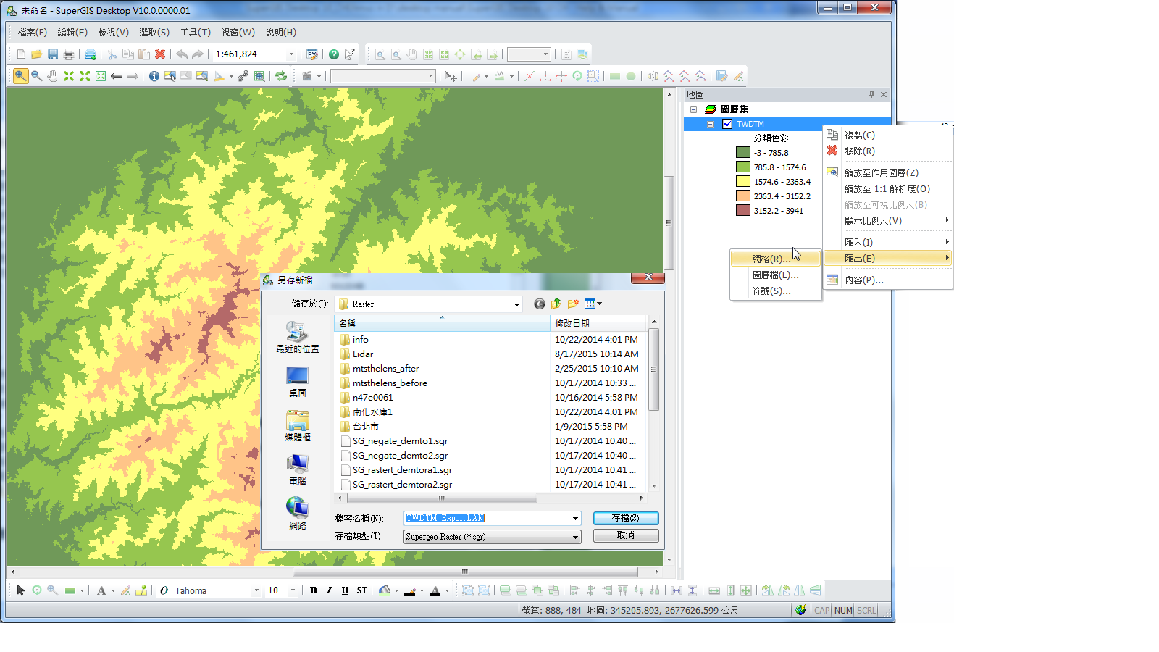Click the -3 - 785.8 color swatch

(742, 153)
